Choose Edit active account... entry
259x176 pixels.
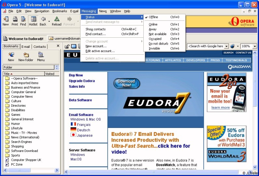pos(112,51)
